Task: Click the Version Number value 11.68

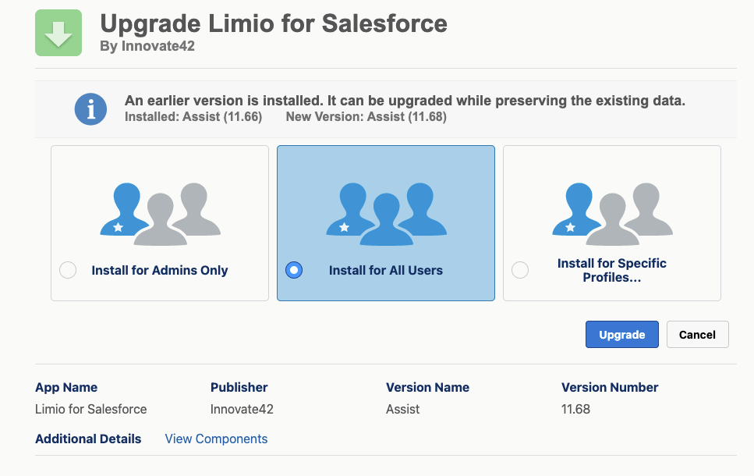Action: click(x=575, y=409)
